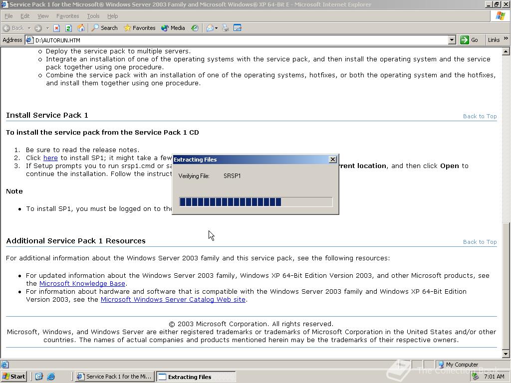Click Show Desktop quick launch icon
Image resolution: width=511 pixels, height=383 pixels.
(39, 377)
